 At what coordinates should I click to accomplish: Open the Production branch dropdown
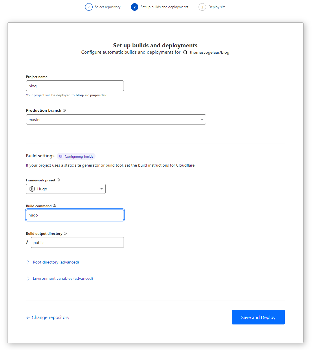click(x=202, y=119)
